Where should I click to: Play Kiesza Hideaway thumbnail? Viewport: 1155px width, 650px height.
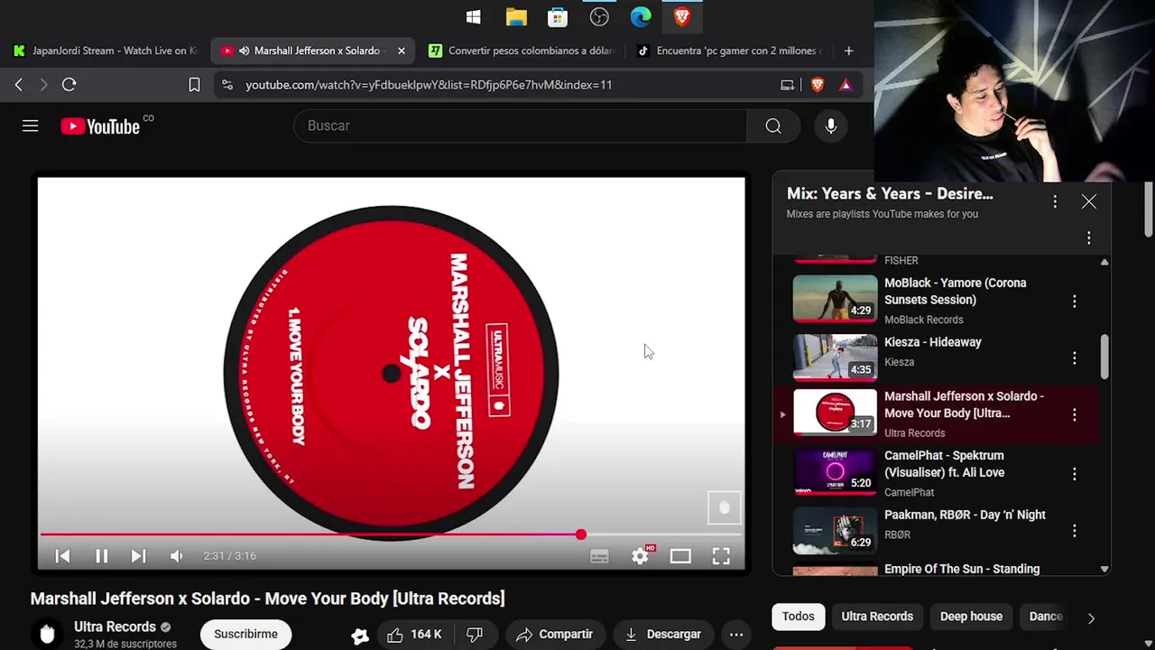835,357
